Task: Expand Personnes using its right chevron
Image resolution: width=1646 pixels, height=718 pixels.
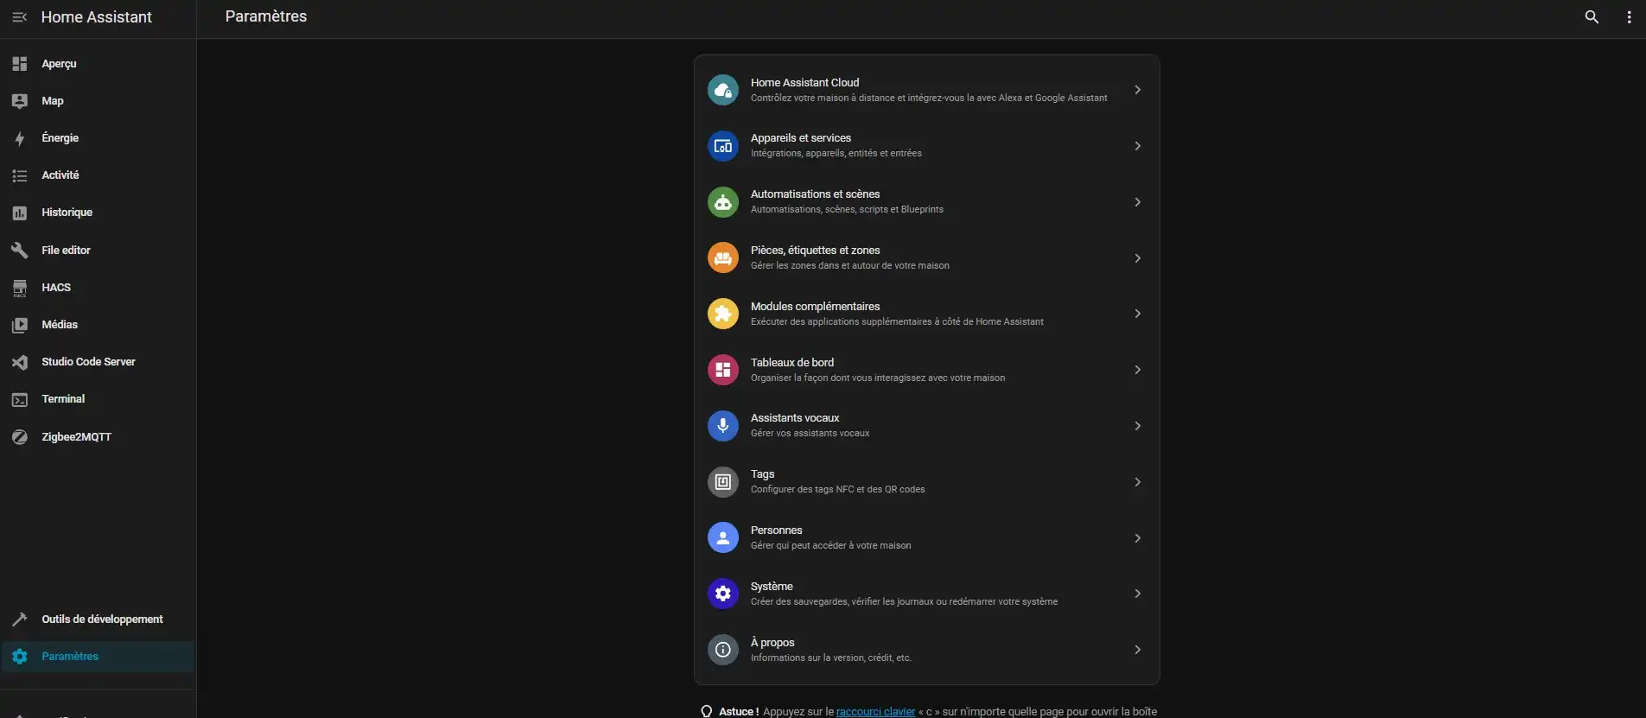Action: pos(1137,538)
